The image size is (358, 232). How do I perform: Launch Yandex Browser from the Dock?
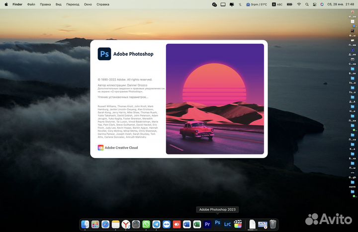(x=126, y=225)
